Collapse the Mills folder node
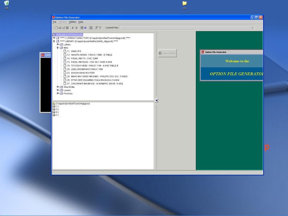This screenshot has width=288, height=216. tap(58, 48)
